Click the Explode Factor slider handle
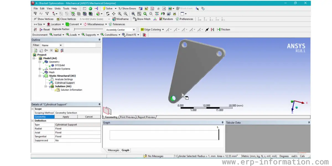The image size is (332, 166). click(x=75, y=30)
